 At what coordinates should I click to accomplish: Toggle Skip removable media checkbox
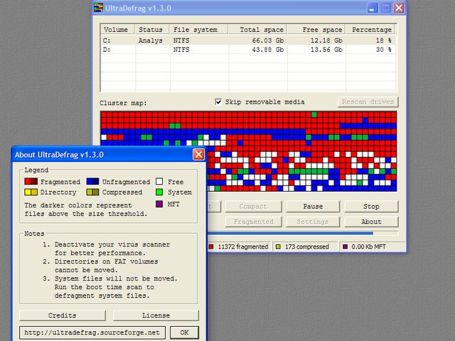coord(218,102)
